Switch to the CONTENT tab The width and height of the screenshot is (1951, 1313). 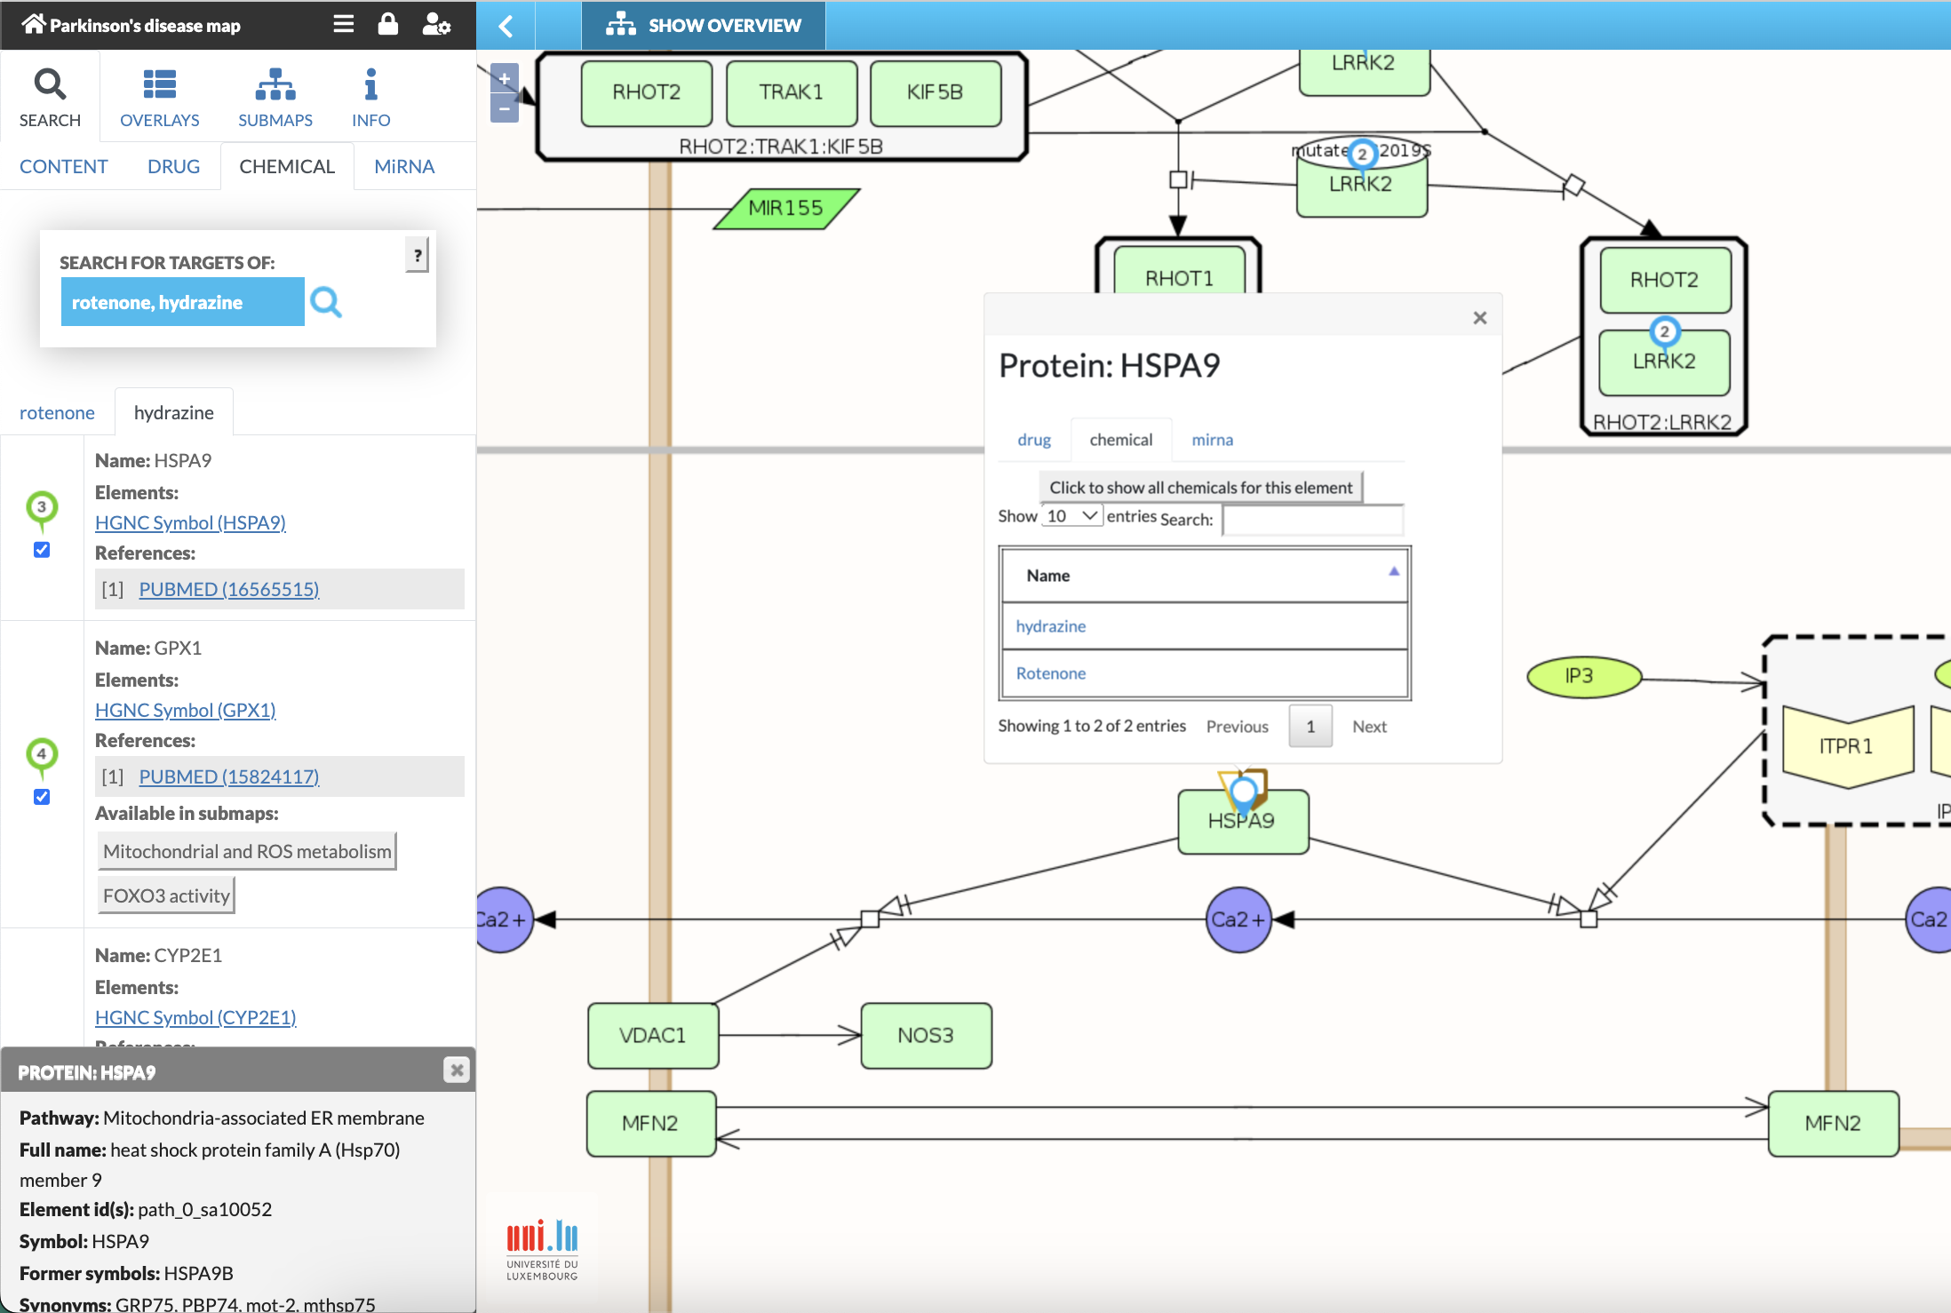(x=64, y=166)
